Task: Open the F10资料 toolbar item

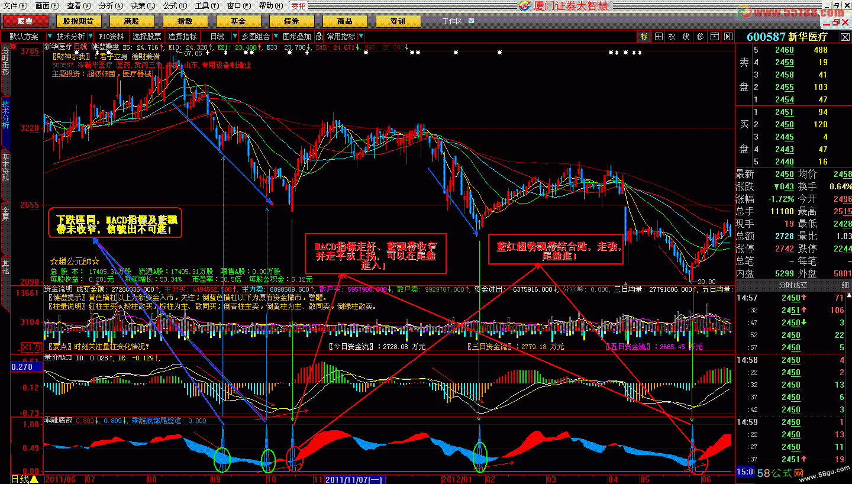Action: point(112,37)
